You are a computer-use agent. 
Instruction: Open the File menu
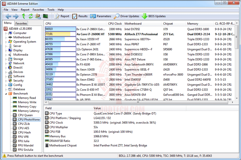6,10
